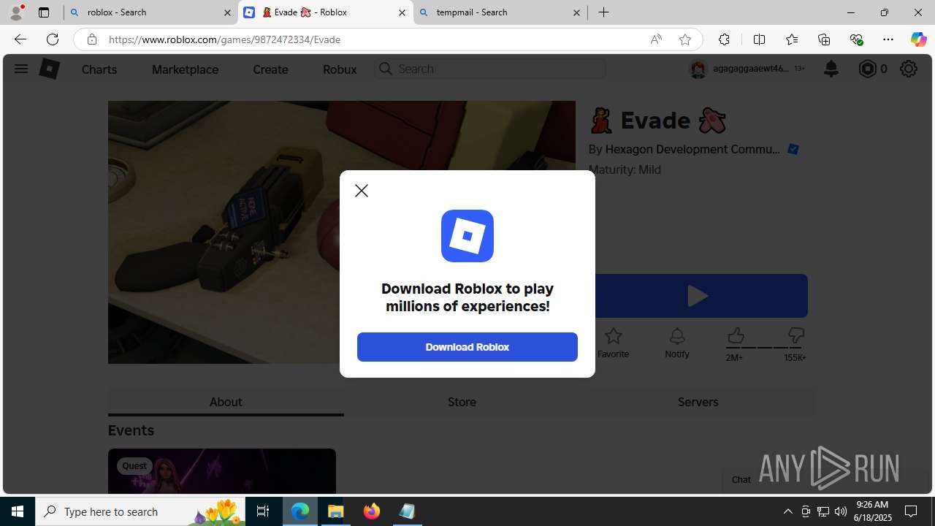Close the tempmail - Search tab
Image resolution: width=935 pixels, height=526 pixels.
[576, 12]
